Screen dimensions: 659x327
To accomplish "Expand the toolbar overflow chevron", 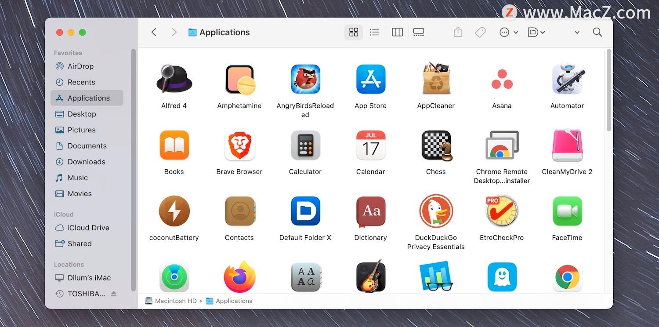I will tap(577, 33).
